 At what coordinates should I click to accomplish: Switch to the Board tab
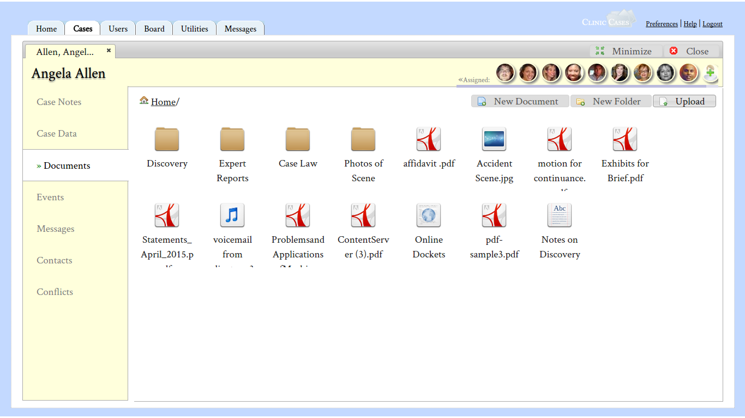(x=154, y=29)
